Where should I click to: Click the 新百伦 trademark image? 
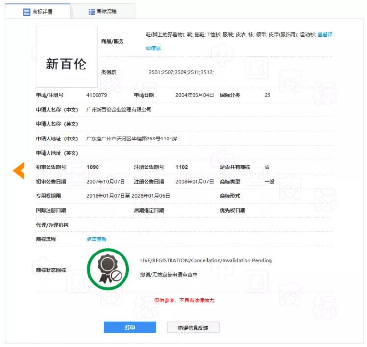67,57
